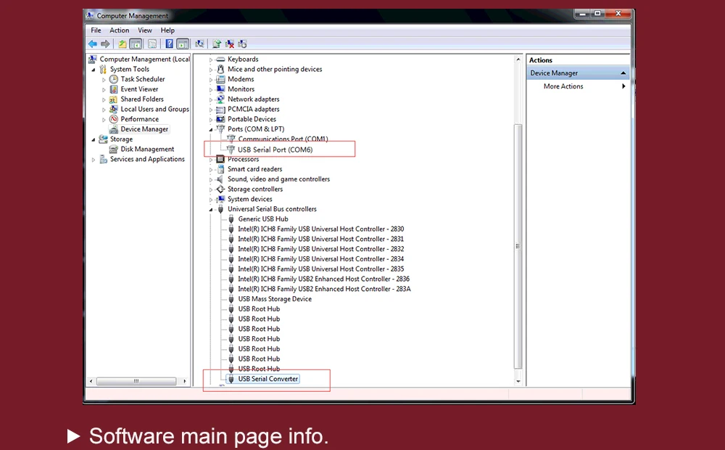Screen dimensions: 725x450
Task: Select USB Serial Converter device
Action: click(268, 379)
